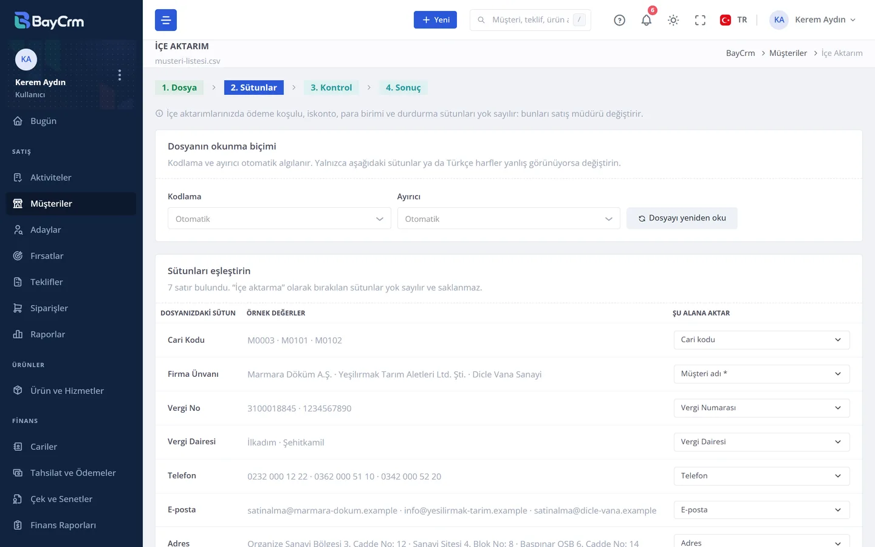Open the Cari kodu field mapping dropdown
Viewport: 875px width, 547px height.
[x=761, y=340]
